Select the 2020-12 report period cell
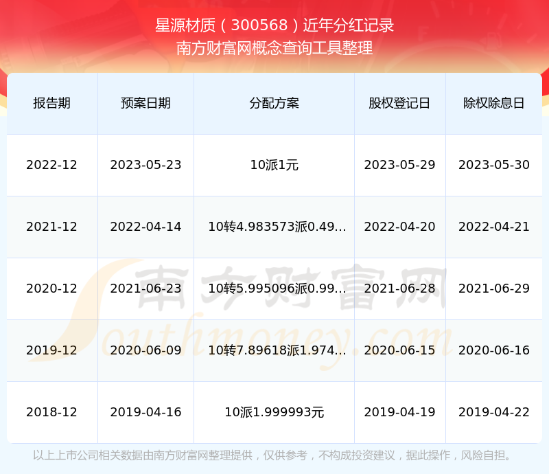Viewport: 549px width, 474px height. pyautogui.click(x=52, y=289)
